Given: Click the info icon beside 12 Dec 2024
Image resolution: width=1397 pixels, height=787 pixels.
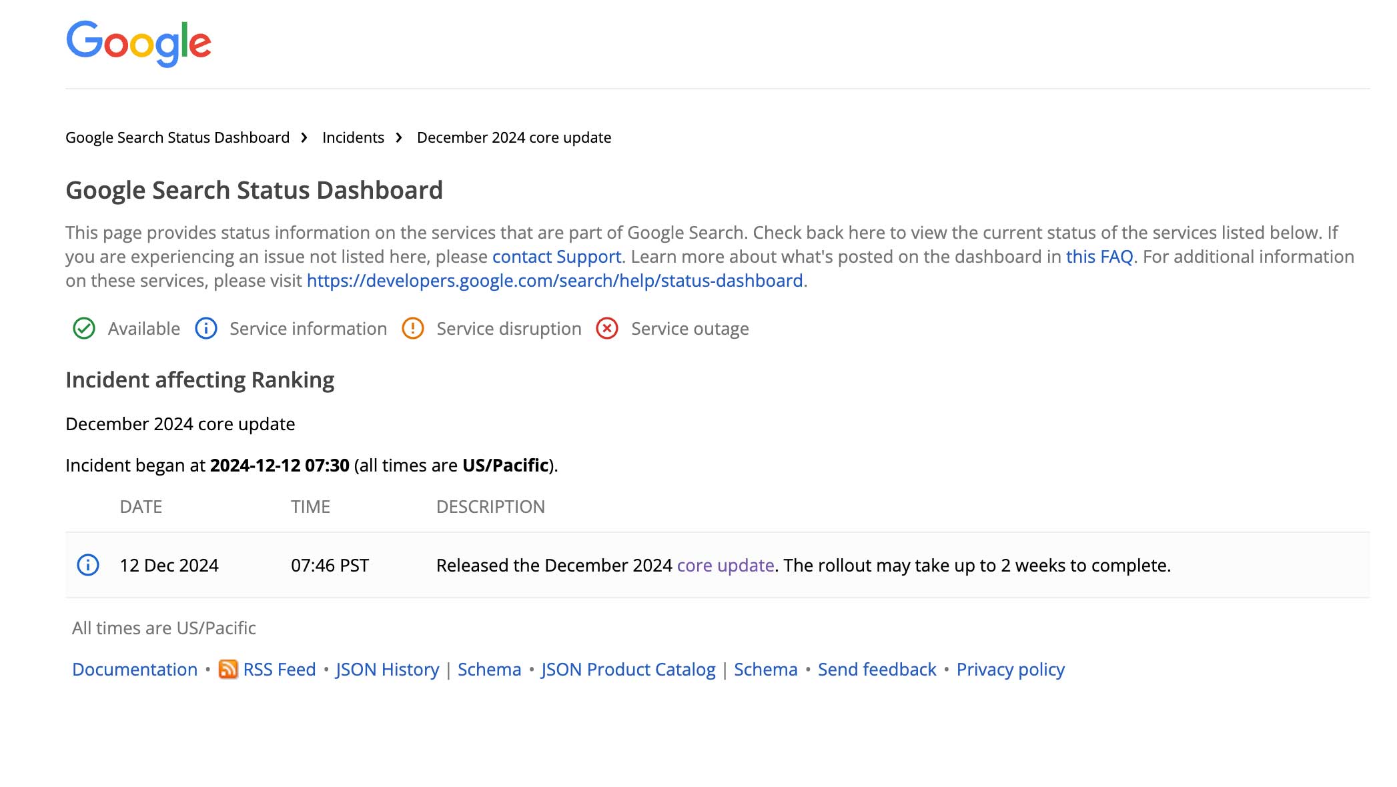Looking at the screenshot, I should [88, 565].
